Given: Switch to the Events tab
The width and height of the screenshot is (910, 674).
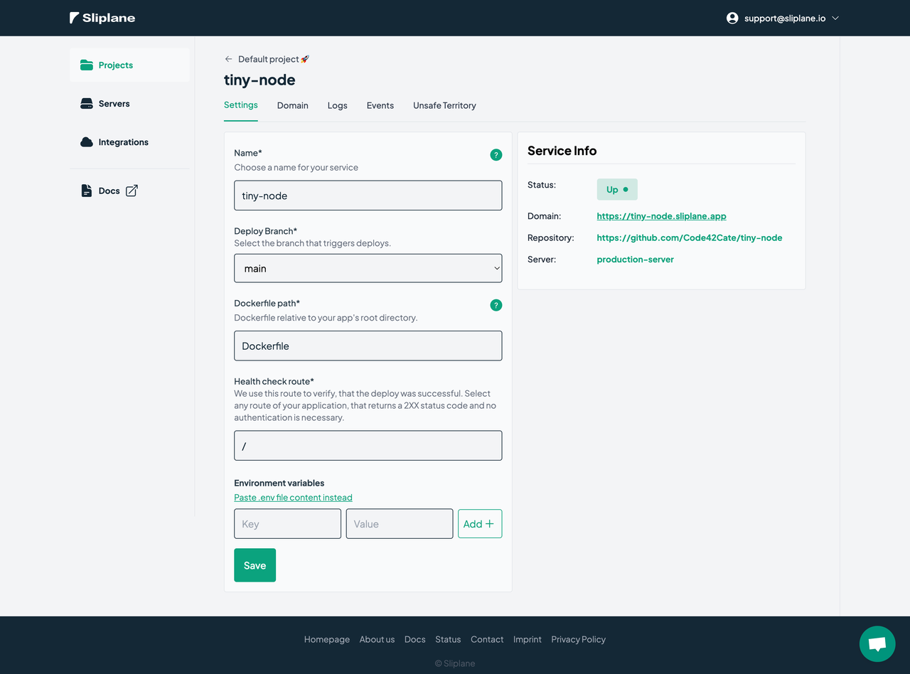Looking at the screenshot, I should click(380, 105).
